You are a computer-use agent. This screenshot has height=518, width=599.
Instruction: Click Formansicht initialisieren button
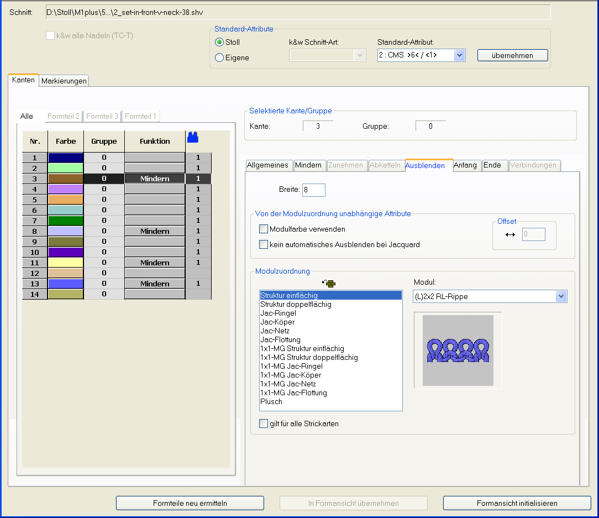pyautogui.click(x=517, y=503)
